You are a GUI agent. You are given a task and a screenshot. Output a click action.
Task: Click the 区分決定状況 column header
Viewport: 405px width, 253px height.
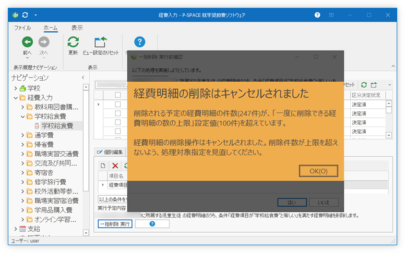[368, 95]
